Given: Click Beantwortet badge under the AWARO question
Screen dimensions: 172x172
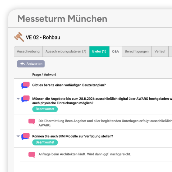Looking at the screenshot, I should tap(45, 109).
